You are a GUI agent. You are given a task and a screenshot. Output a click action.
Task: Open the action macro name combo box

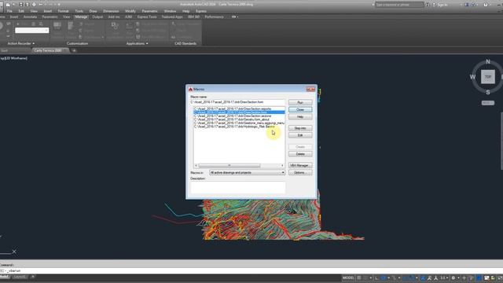[x=31, y=31]
